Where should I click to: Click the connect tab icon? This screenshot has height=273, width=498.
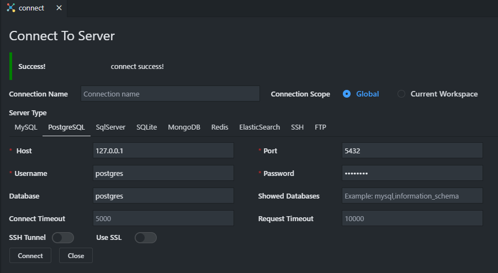pyautogui.click(x=11, y=8)
